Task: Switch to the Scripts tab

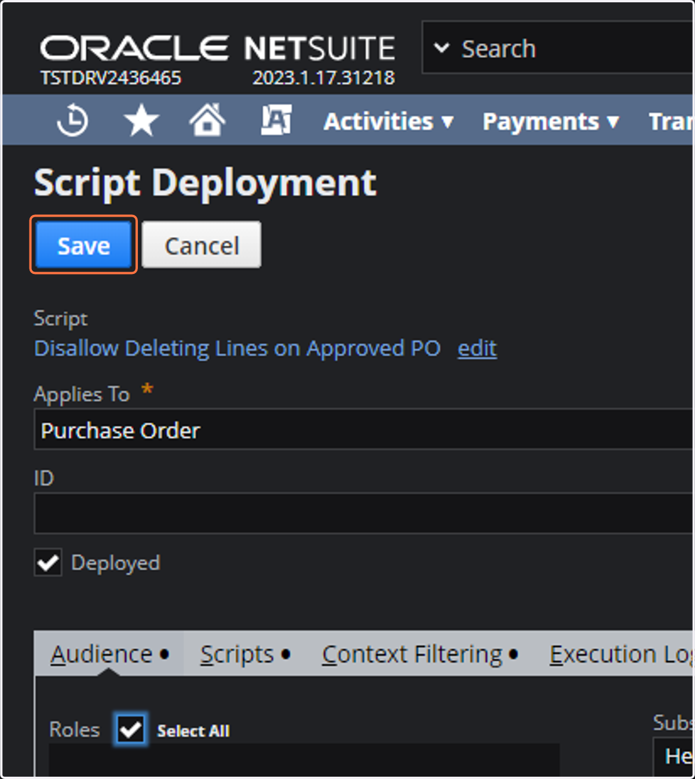Action: (246, 654)
